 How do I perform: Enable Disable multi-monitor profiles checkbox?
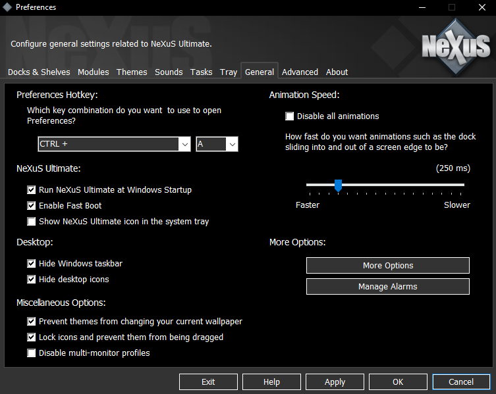pyautogui.click(x=32, y=353)
